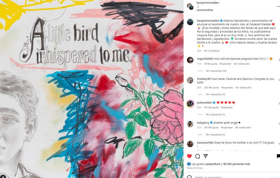Click the emoji smiley icon by comment box

[x=189, y=177]
